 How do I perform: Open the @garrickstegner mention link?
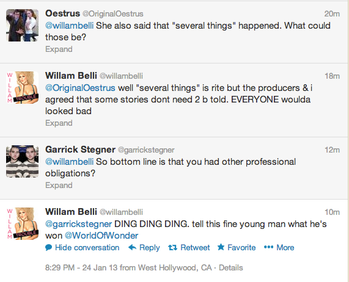pyautogui.click(x=79, y=224)
